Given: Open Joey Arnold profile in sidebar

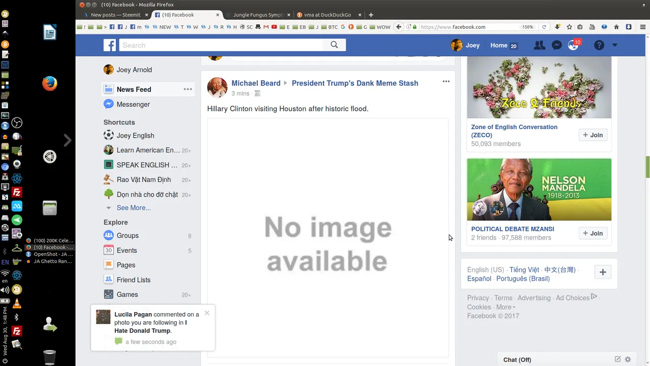Looking at the screenshot, I should pyautogui.click(x=128, y=70).
